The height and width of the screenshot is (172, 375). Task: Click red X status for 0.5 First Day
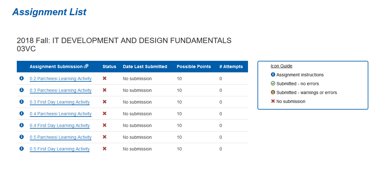[x=105, y=149]
